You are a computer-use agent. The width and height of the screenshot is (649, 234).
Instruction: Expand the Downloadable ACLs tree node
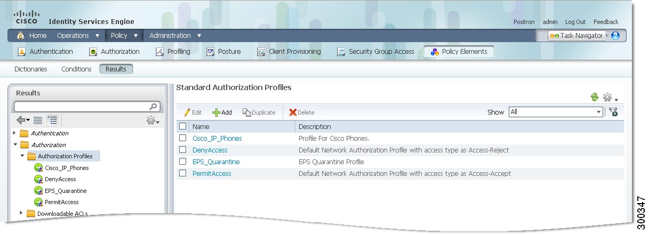[22, 213]
